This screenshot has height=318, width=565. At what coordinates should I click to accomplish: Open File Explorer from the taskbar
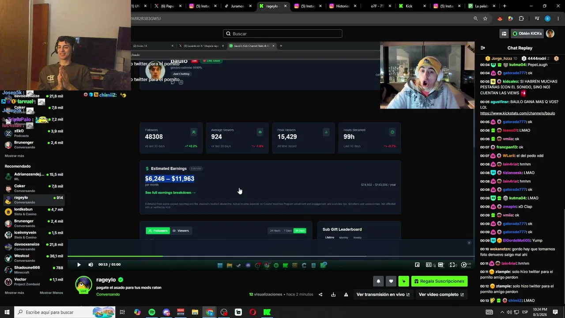coord(195,312)
